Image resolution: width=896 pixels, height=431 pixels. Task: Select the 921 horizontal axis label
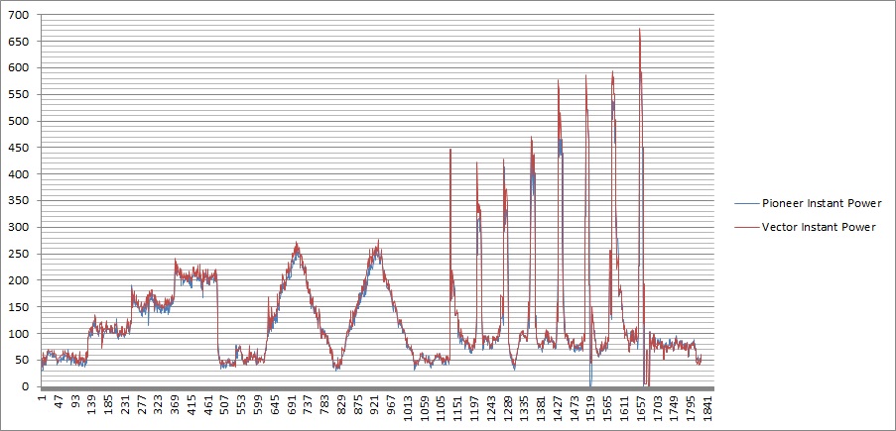point(375,405)
